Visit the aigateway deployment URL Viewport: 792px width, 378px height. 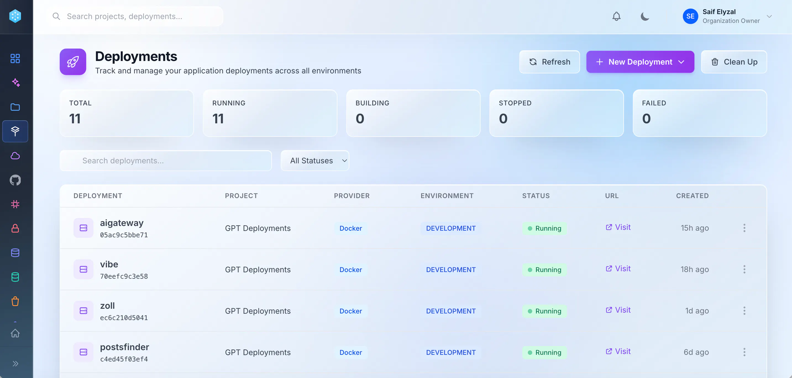[x=618, y=227]
